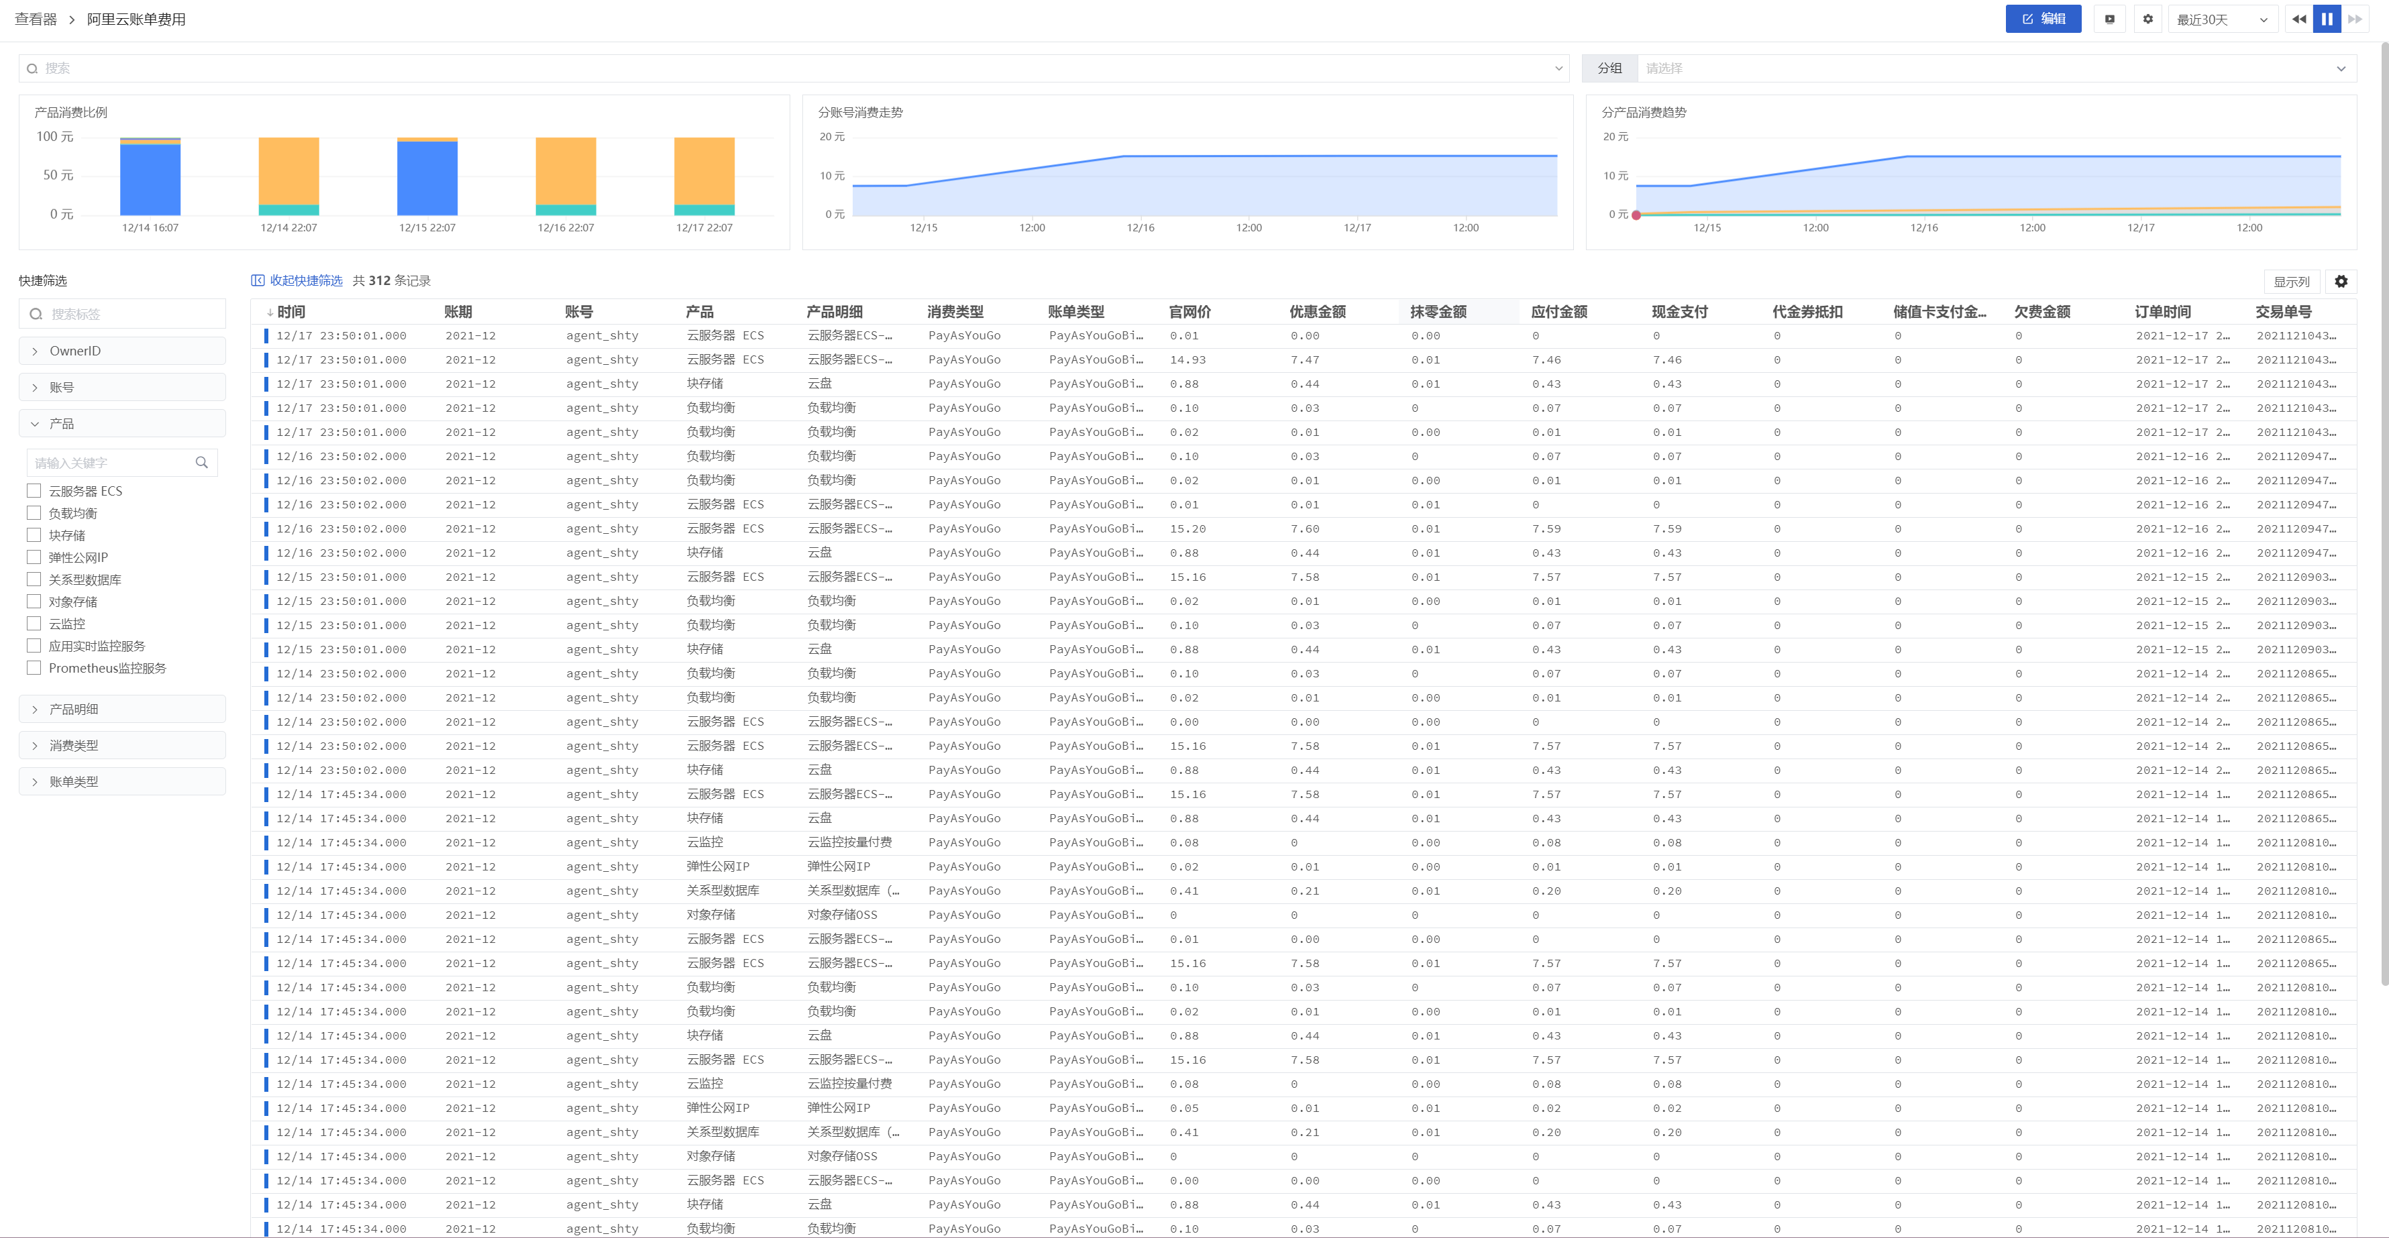Enable the Prometheus监控服务 checkbox
Screen dimensions: 2389x1238
[34, 669]
